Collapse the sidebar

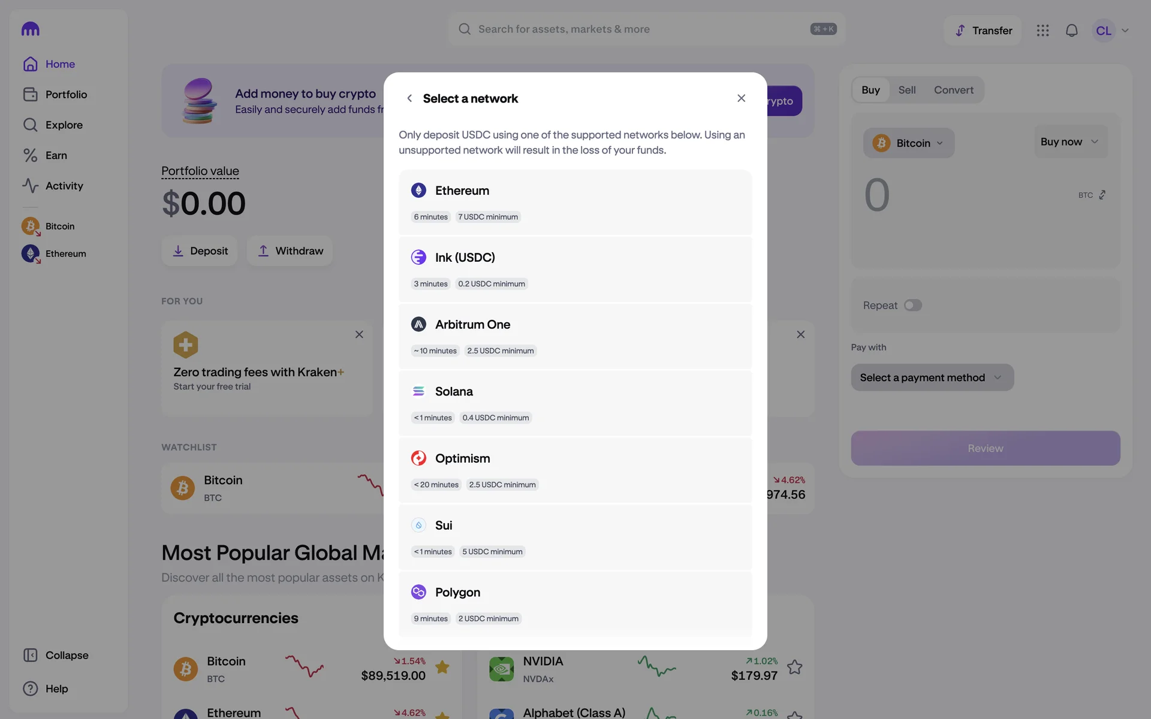coord(56,655)
